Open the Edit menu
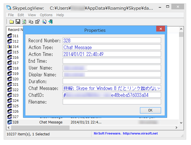Image resolution: width=191 pixels, height=145 pixels. tap(21, 15)
